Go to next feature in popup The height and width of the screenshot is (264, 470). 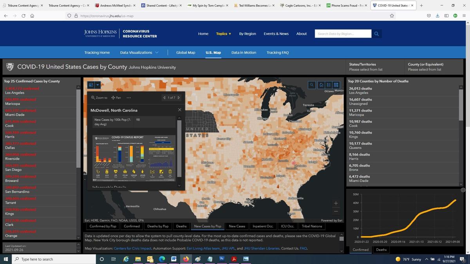point(179,98)
